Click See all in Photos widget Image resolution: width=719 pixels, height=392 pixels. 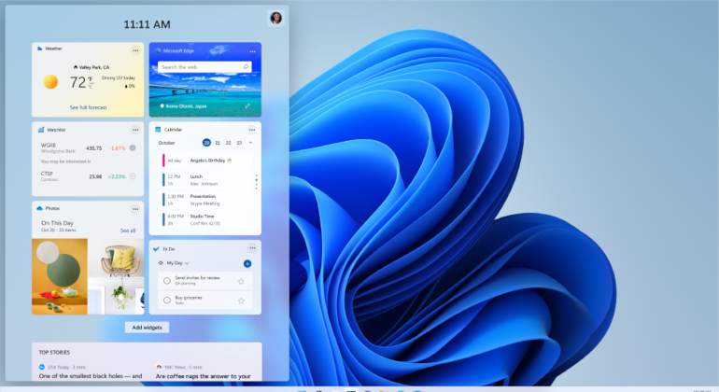tap(128, 231)
